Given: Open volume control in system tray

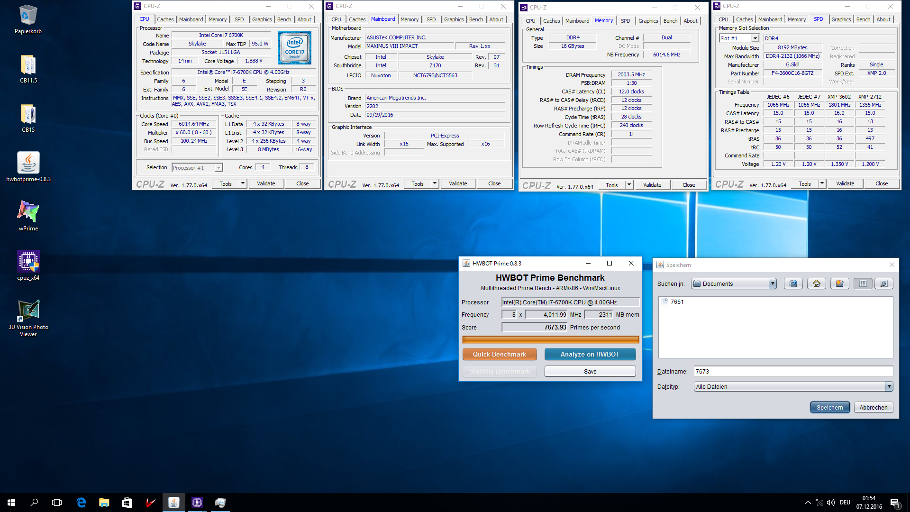Looking at the screenshot, I should [830, 503].
